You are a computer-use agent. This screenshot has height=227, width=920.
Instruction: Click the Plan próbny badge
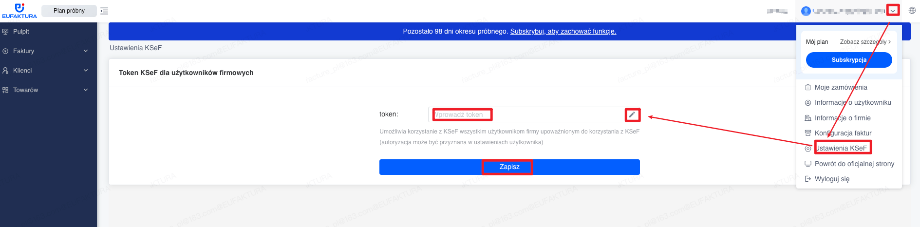(69, 11)
